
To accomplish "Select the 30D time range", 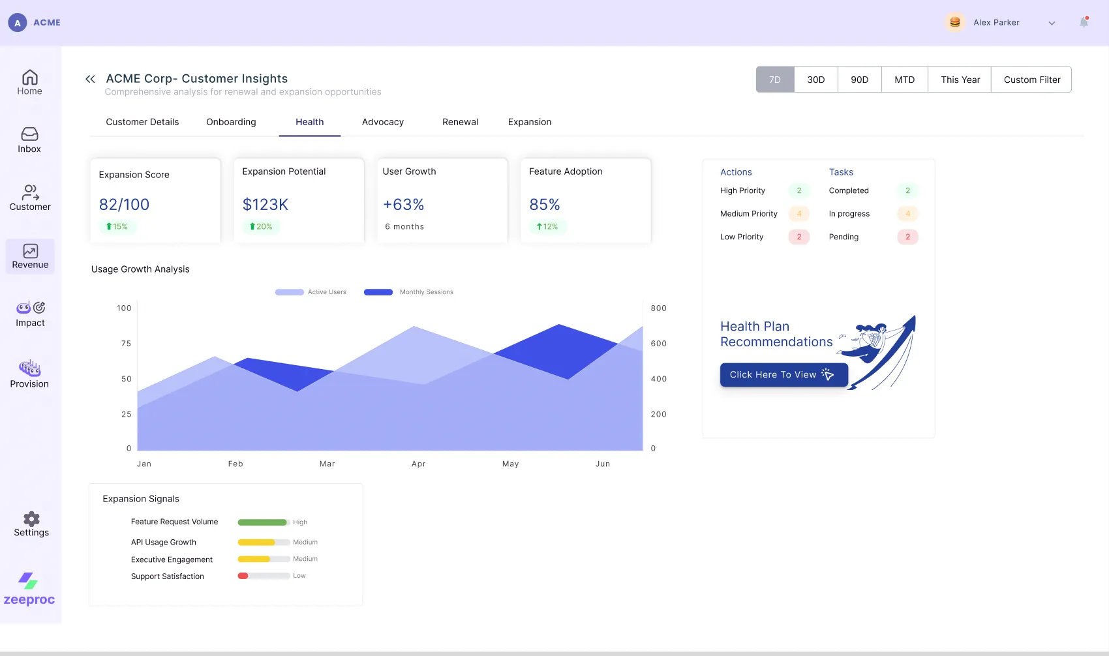I will [x=815, y=80].
